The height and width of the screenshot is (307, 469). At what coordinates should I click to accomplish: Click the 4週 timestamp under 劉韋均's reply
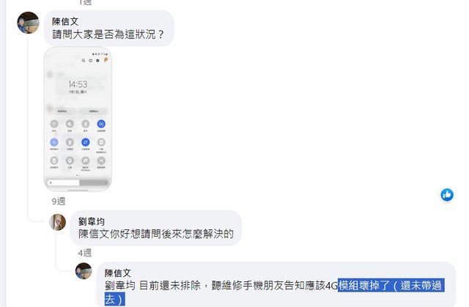[x=85, y=253]
